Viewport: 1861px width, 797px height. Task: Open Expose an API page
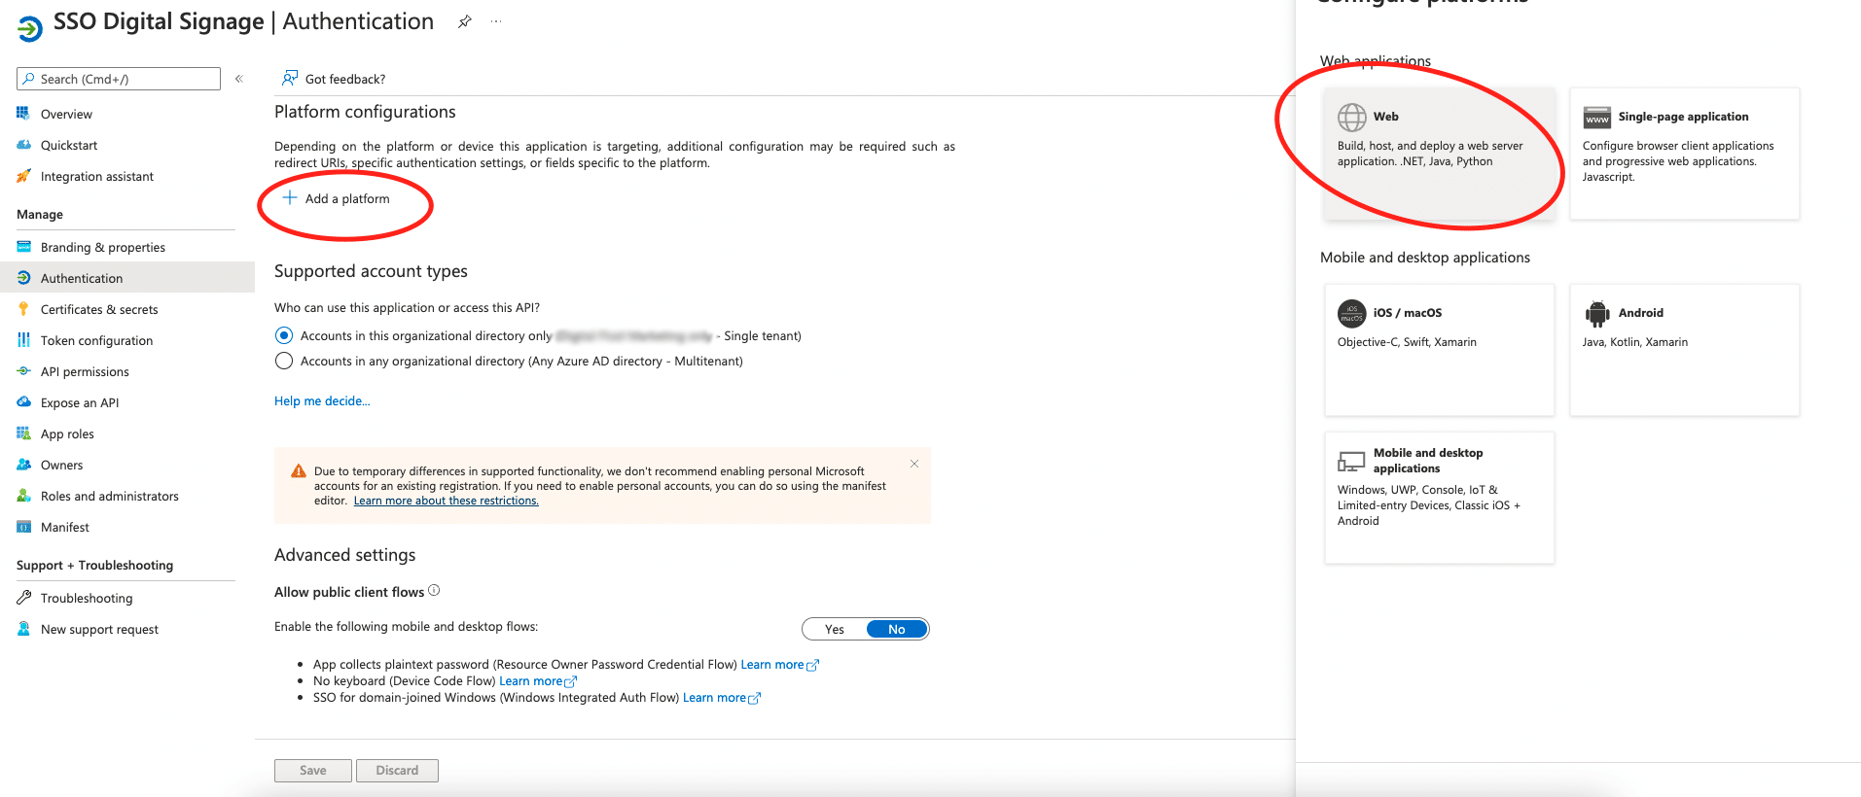point(80,402)
